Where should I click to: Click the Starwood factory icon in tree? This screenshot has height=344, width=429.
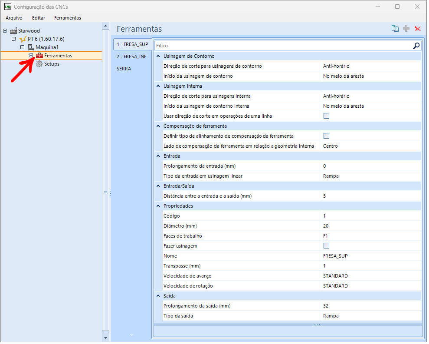coord(13,31)
